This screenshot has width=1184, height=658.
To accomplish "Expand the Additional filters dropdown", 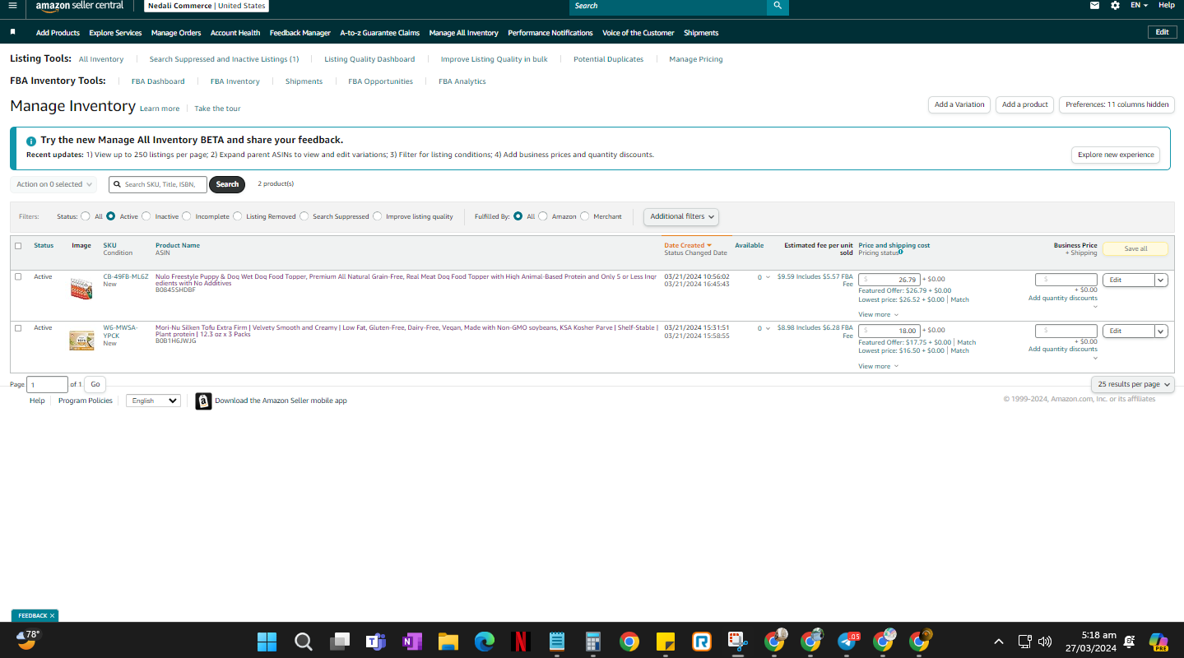I will (681, 216).
